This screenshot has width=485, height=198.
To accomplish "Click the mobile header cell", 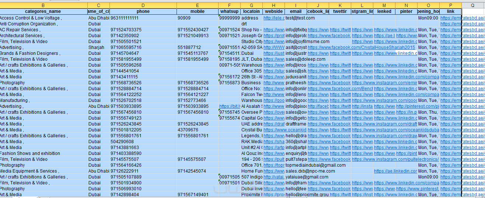I will coord(197,11).
